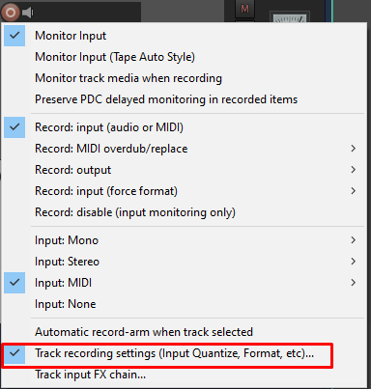Enable Automatic record-arm when track selected

coord(184,332)
